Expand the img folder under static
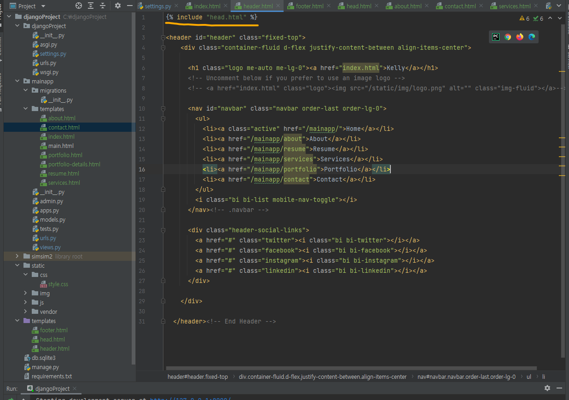 click(26, 293)
